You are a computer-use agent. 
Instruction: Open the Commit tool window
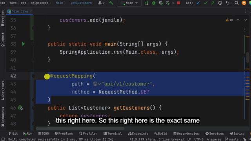tap(3, 40)
